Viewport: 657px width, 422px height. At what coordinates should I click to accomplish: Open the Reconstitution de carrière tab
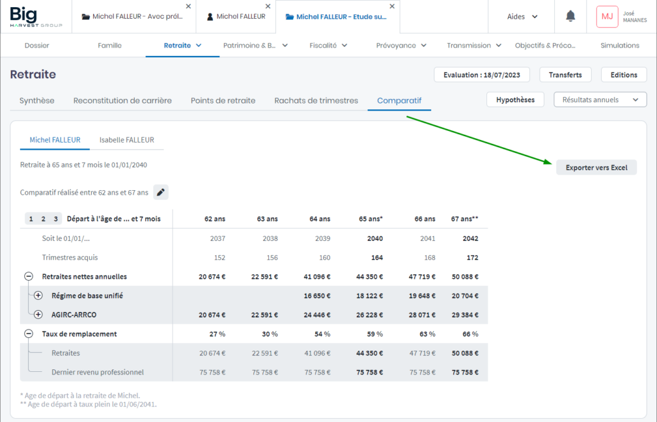(x=122, y=101)
